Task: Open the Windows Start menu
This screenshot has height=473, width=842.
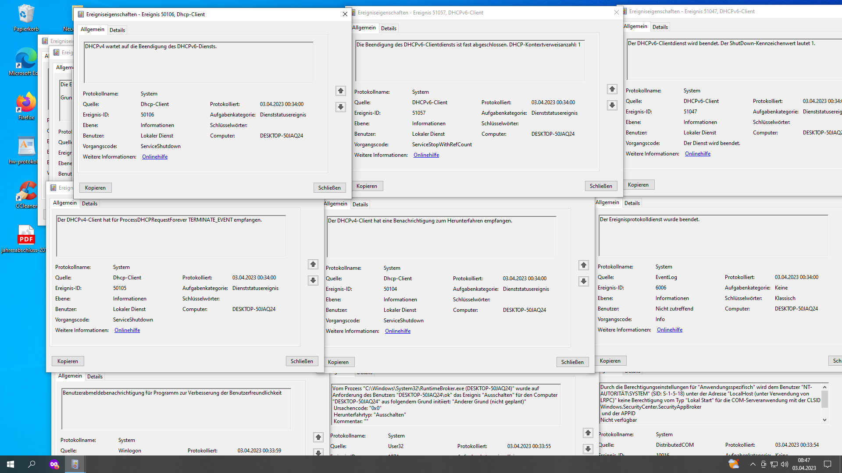Action: 10,464
